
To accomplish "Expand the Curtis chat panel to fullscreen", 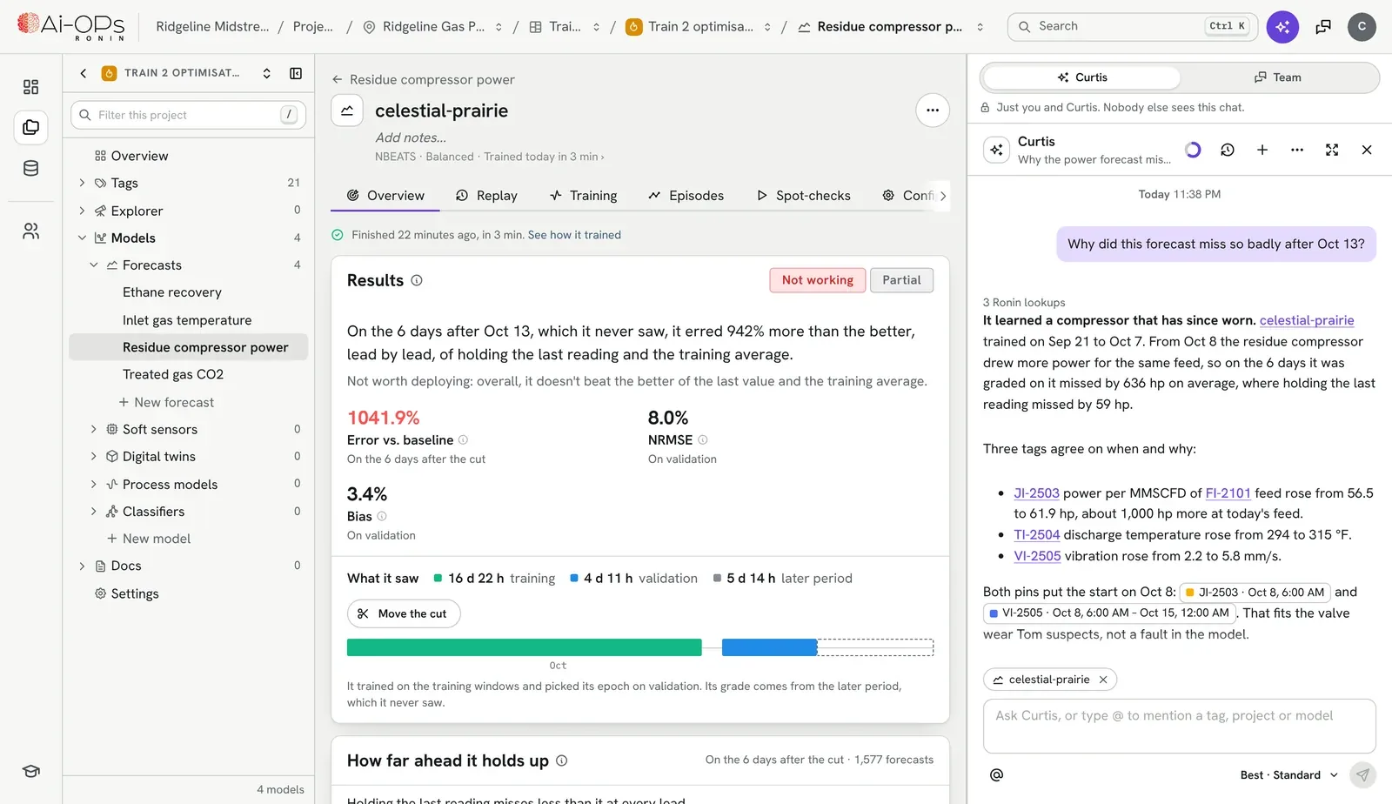I will click(x=1332, y=150).
